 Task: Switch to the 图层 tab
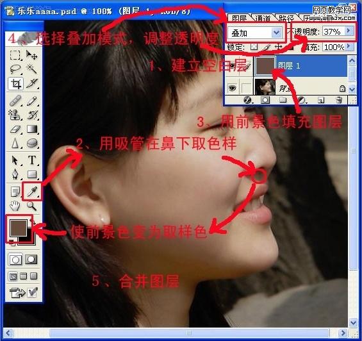tap(239, 17)
